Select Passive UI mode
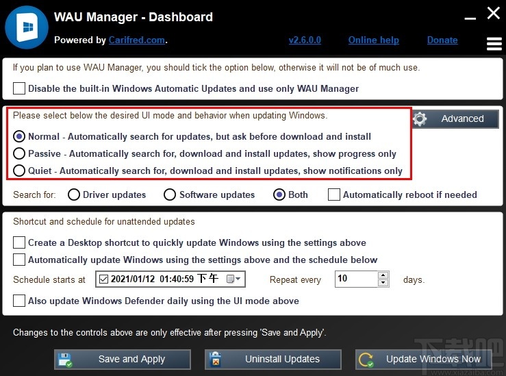 coord(19,153)
